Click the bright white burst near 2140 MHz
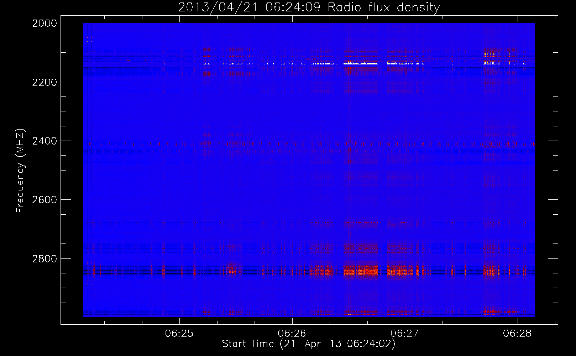This screenshot has width=576, height=356. tap(361, 63)
